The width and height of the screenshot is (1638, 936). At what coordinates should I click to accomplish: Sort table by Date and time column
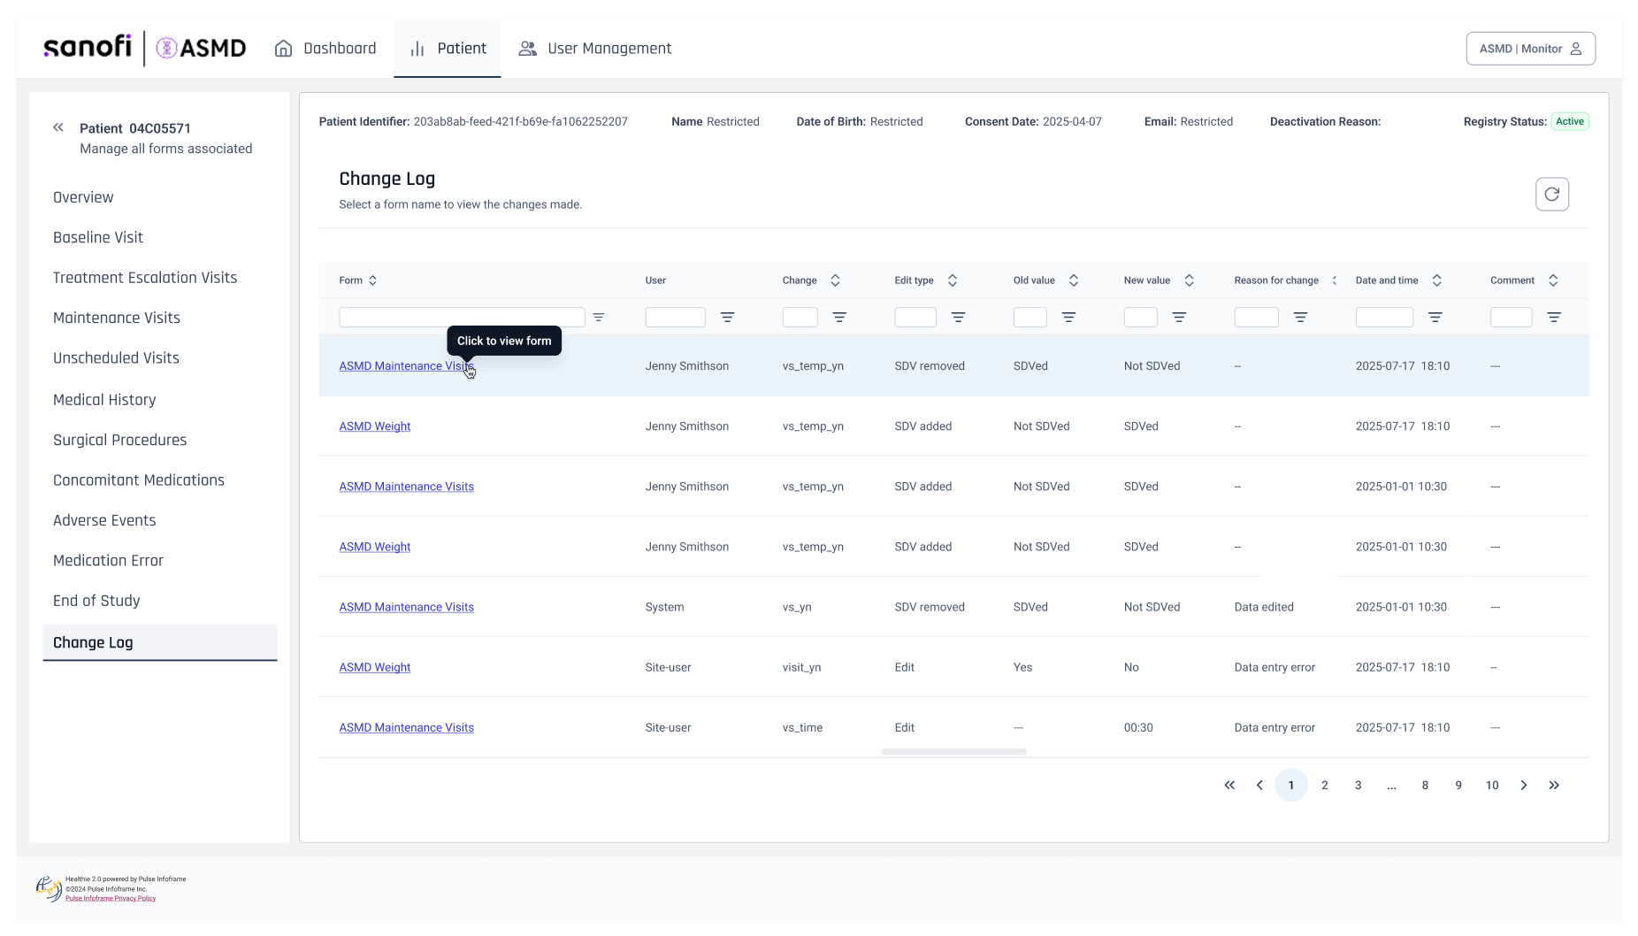pos(1437,280)
